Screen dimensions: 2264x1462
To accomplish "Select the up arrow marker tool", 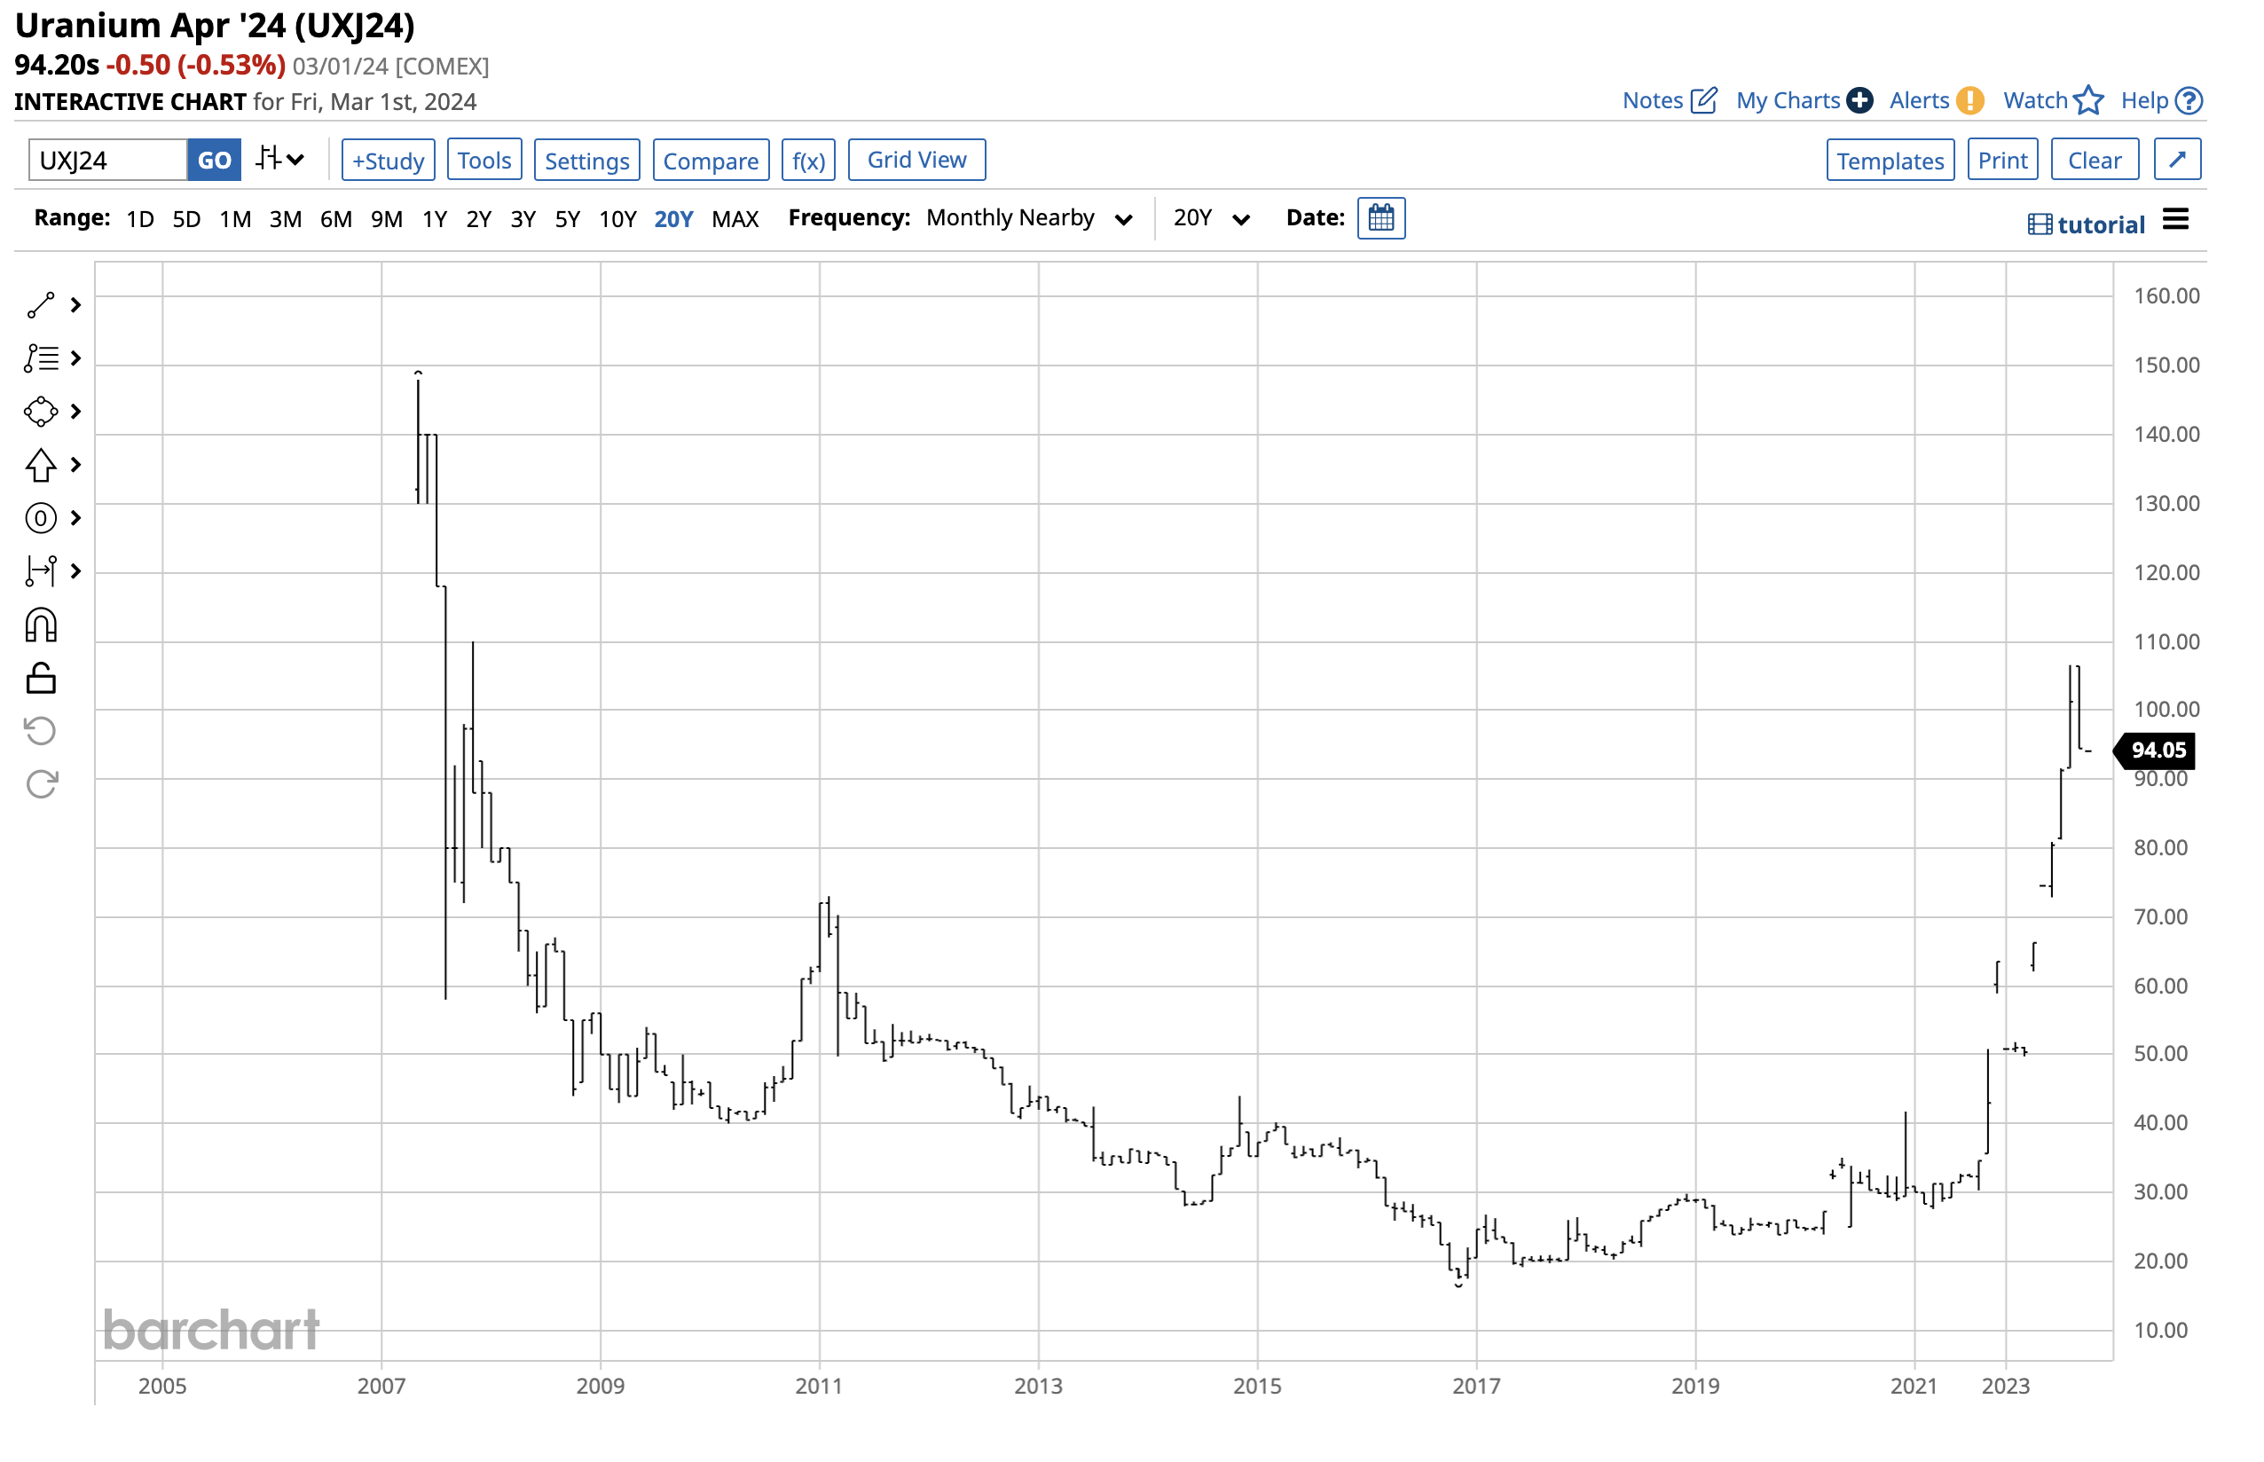I will [x=41, y=464].
